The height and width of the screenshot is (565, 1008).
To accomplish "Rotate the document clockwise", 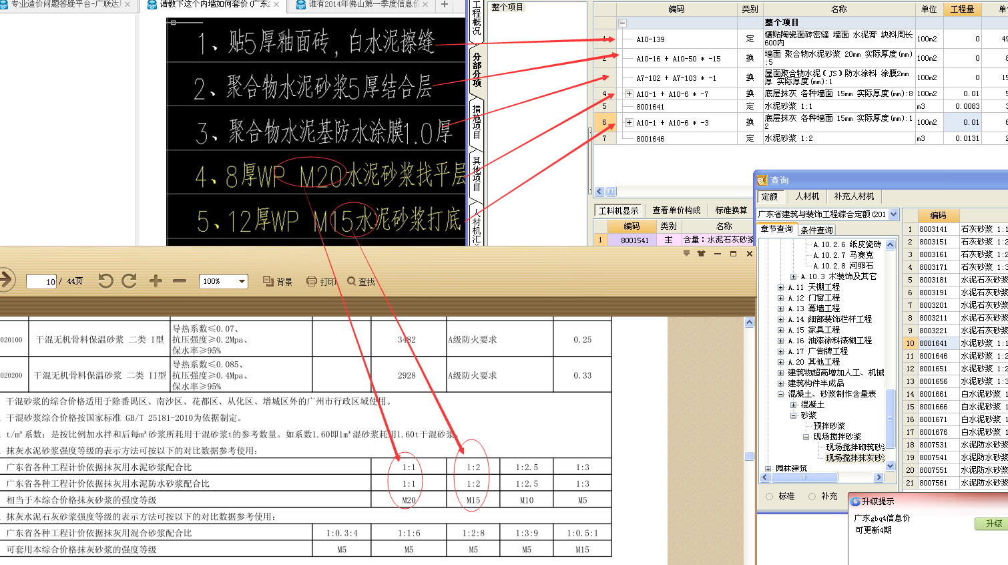I will click(x=130, y=281).
